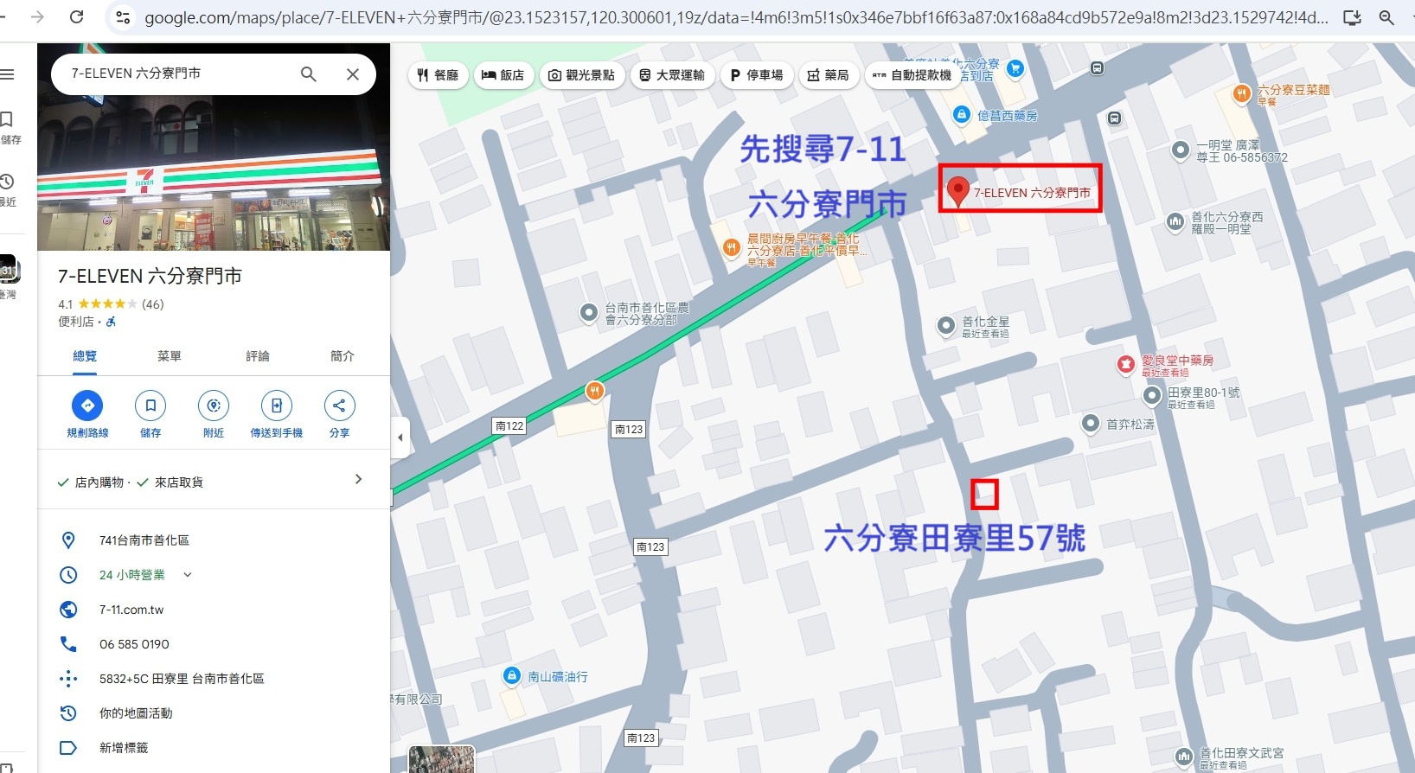Open the hamburger menu icon
This screenshot has height=773, width=1415.
tap(8, 74)
